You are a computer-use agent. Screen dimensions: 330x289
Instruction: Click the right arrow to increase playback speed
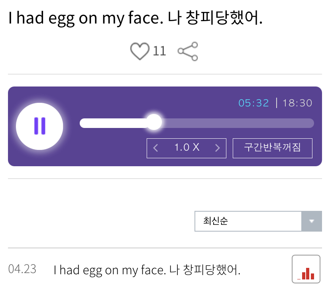(218, 147)
